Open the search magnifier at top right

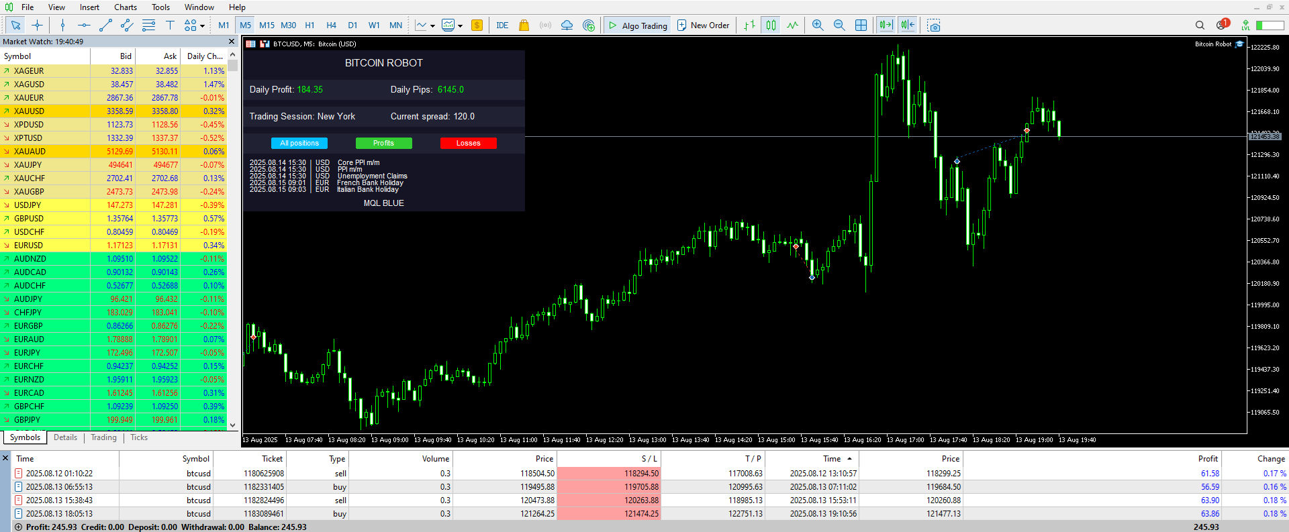(1200, 25)
